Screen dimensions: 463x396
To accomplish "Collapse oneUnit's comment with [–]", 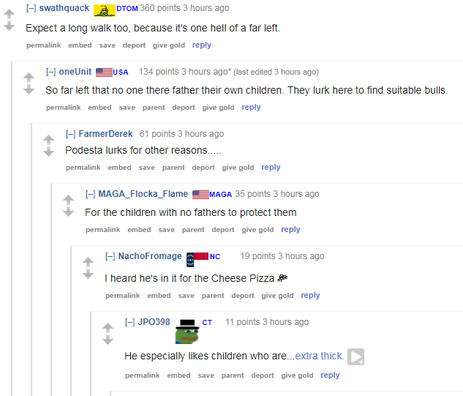I will [50, 72].
